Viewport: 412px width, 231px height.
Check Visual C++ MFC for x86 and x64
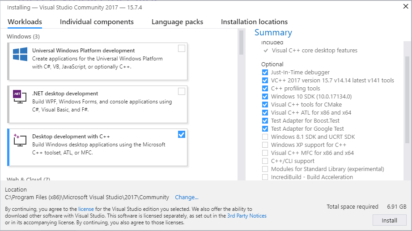[x=265, y=153]
